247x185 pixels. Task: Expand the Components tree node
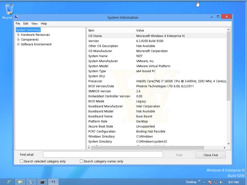(18, 39)
